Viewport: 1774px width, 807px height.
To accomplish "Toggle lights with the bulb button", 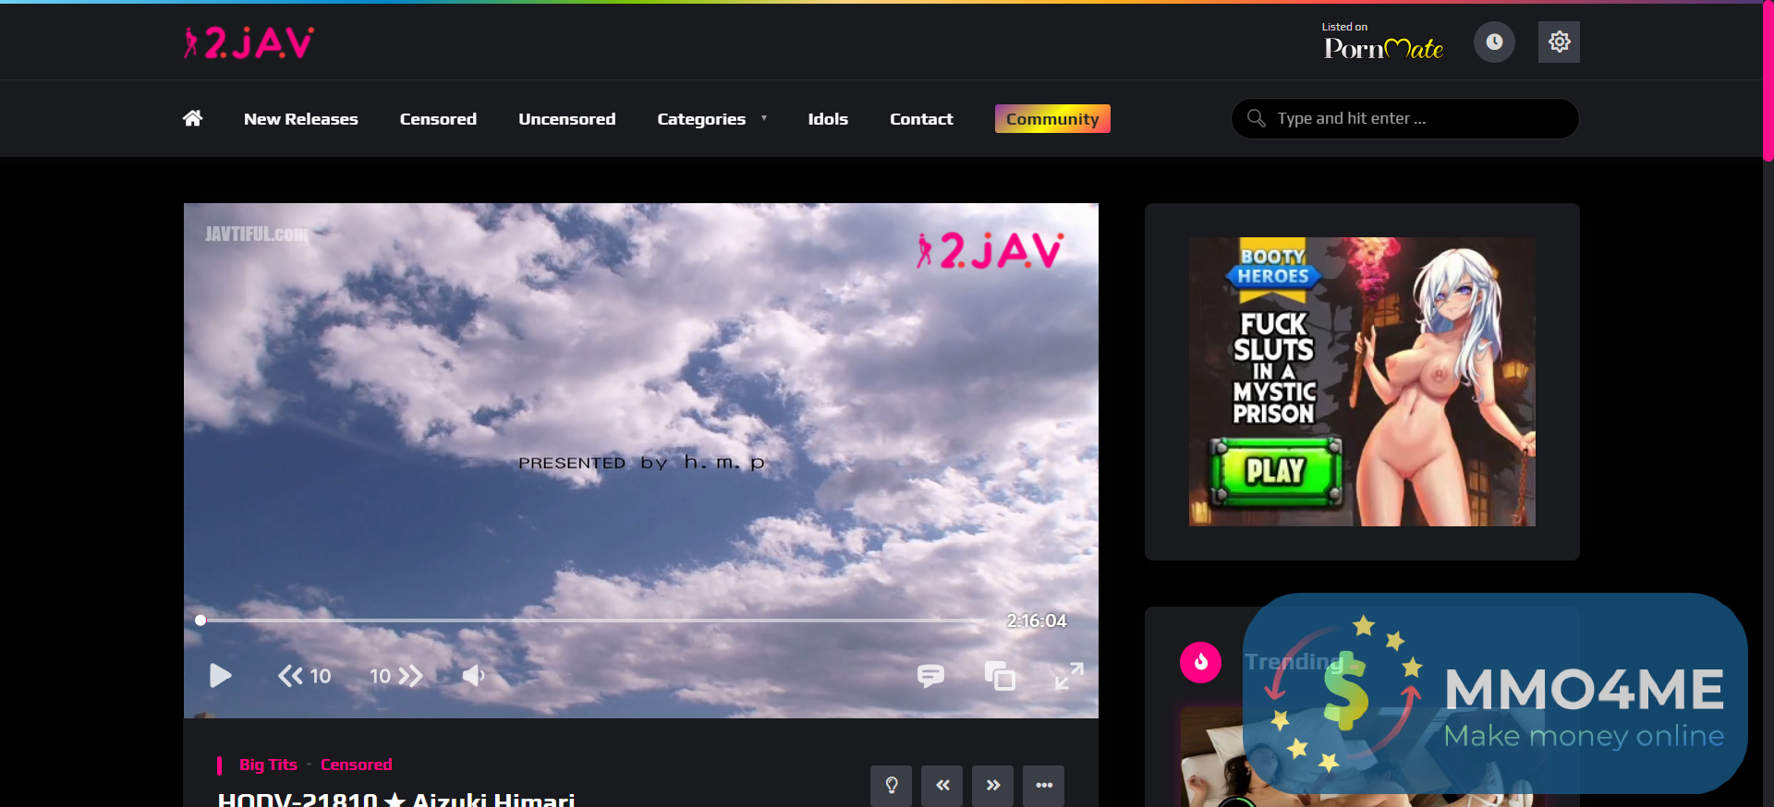I will [891, 786].
